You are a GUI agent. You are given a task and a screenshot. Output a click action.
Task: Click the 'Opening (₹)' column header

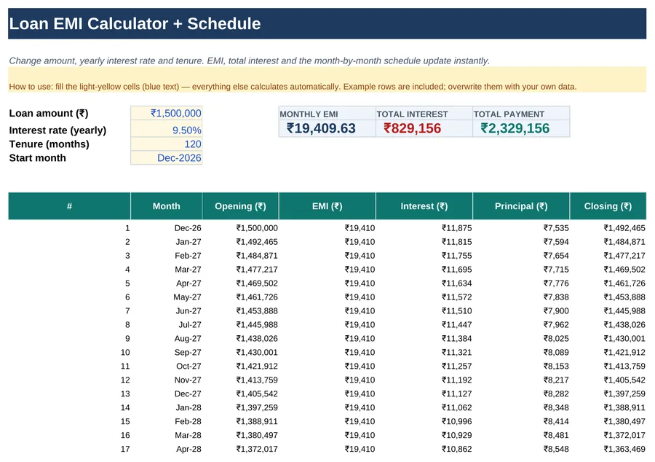[240, 206]
